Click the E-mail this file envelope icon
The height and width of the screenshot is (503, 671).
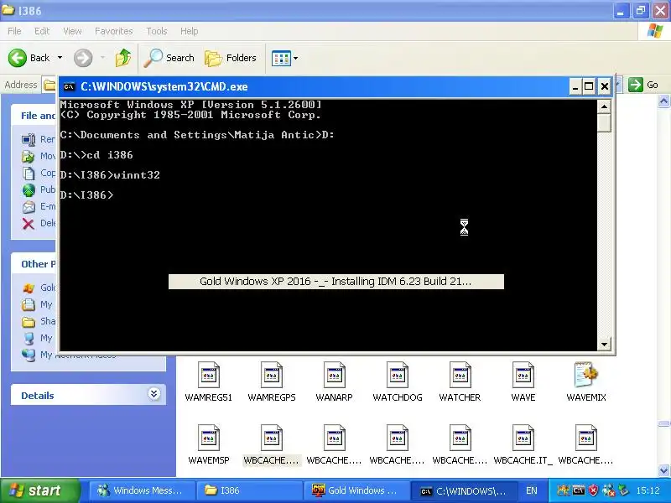(29, 206)
